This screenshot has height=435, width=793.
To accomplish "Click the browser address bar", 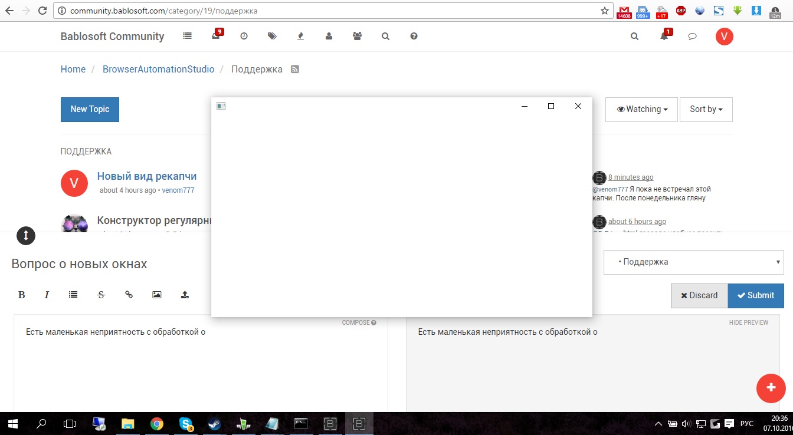I will point(333,11).
